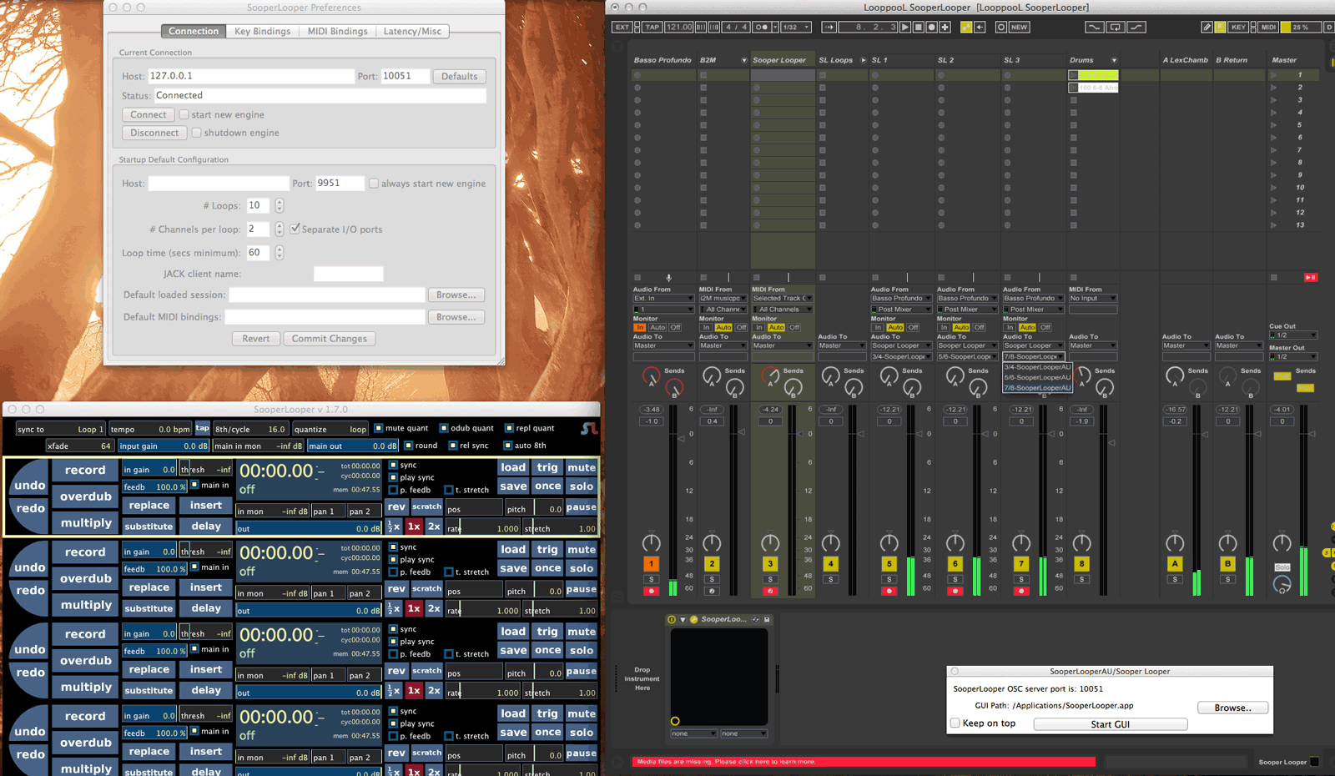This screenshot has width=1335, height=776.
Task: Unfold the SooperLooper device triangle
Action: [683, 619]
